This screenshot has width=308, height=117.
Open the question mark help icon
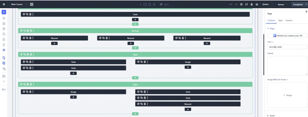point(4,82)
